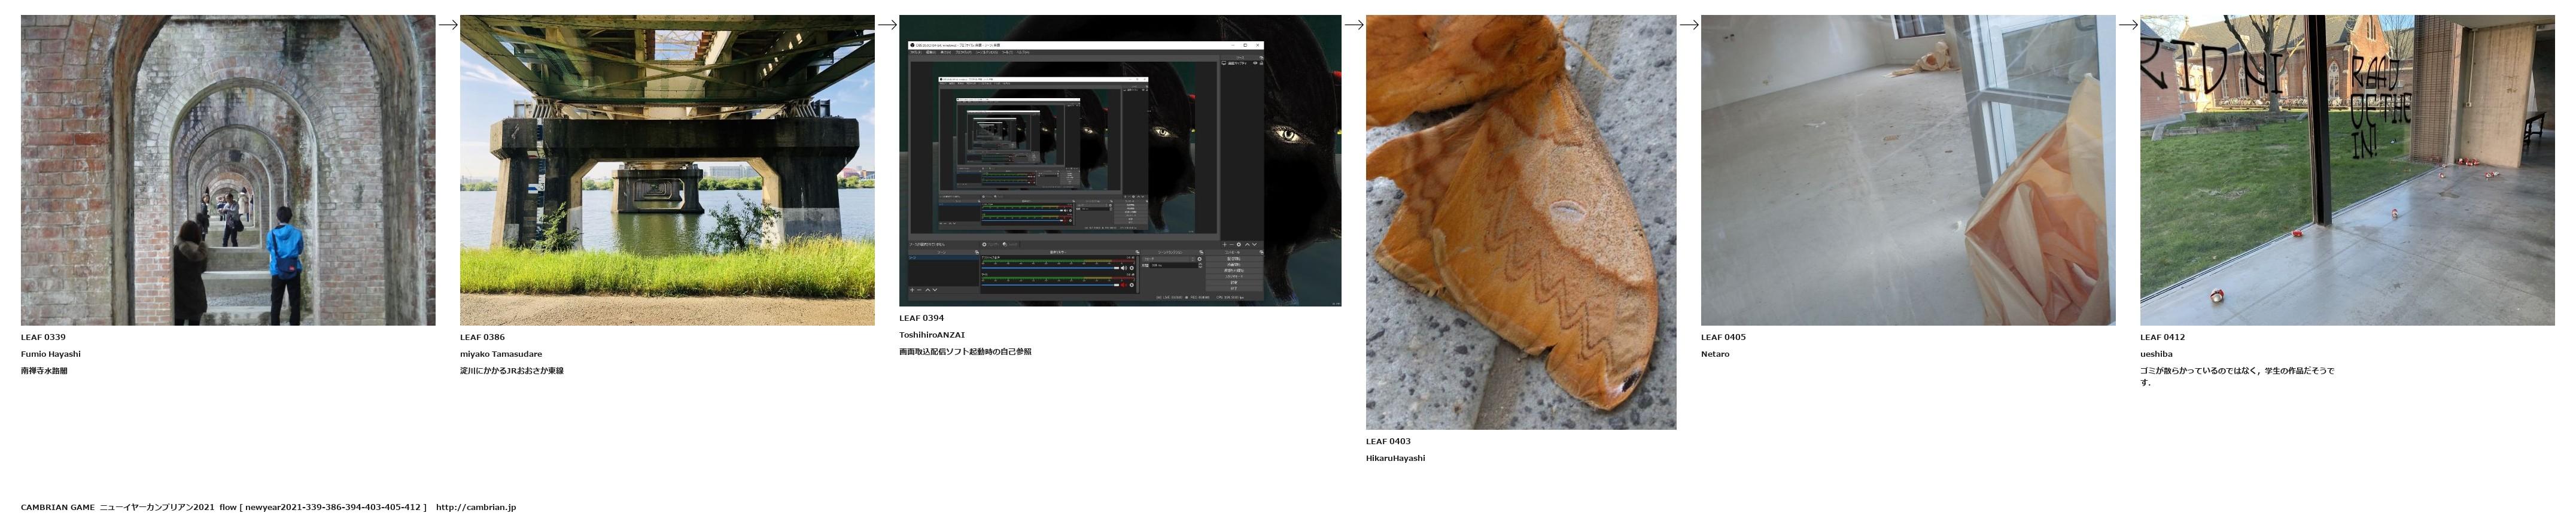Click the arrow before the orange moth photo
Screen dimensions: 2576x522
pos(1354,25)
